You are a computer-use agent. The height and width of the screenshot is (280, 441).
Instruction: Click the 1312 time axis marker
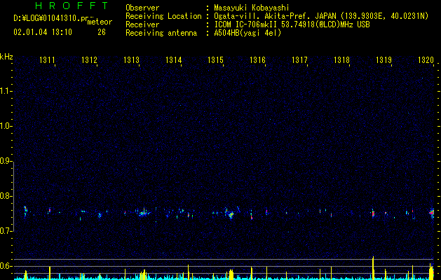click(89, 59)
